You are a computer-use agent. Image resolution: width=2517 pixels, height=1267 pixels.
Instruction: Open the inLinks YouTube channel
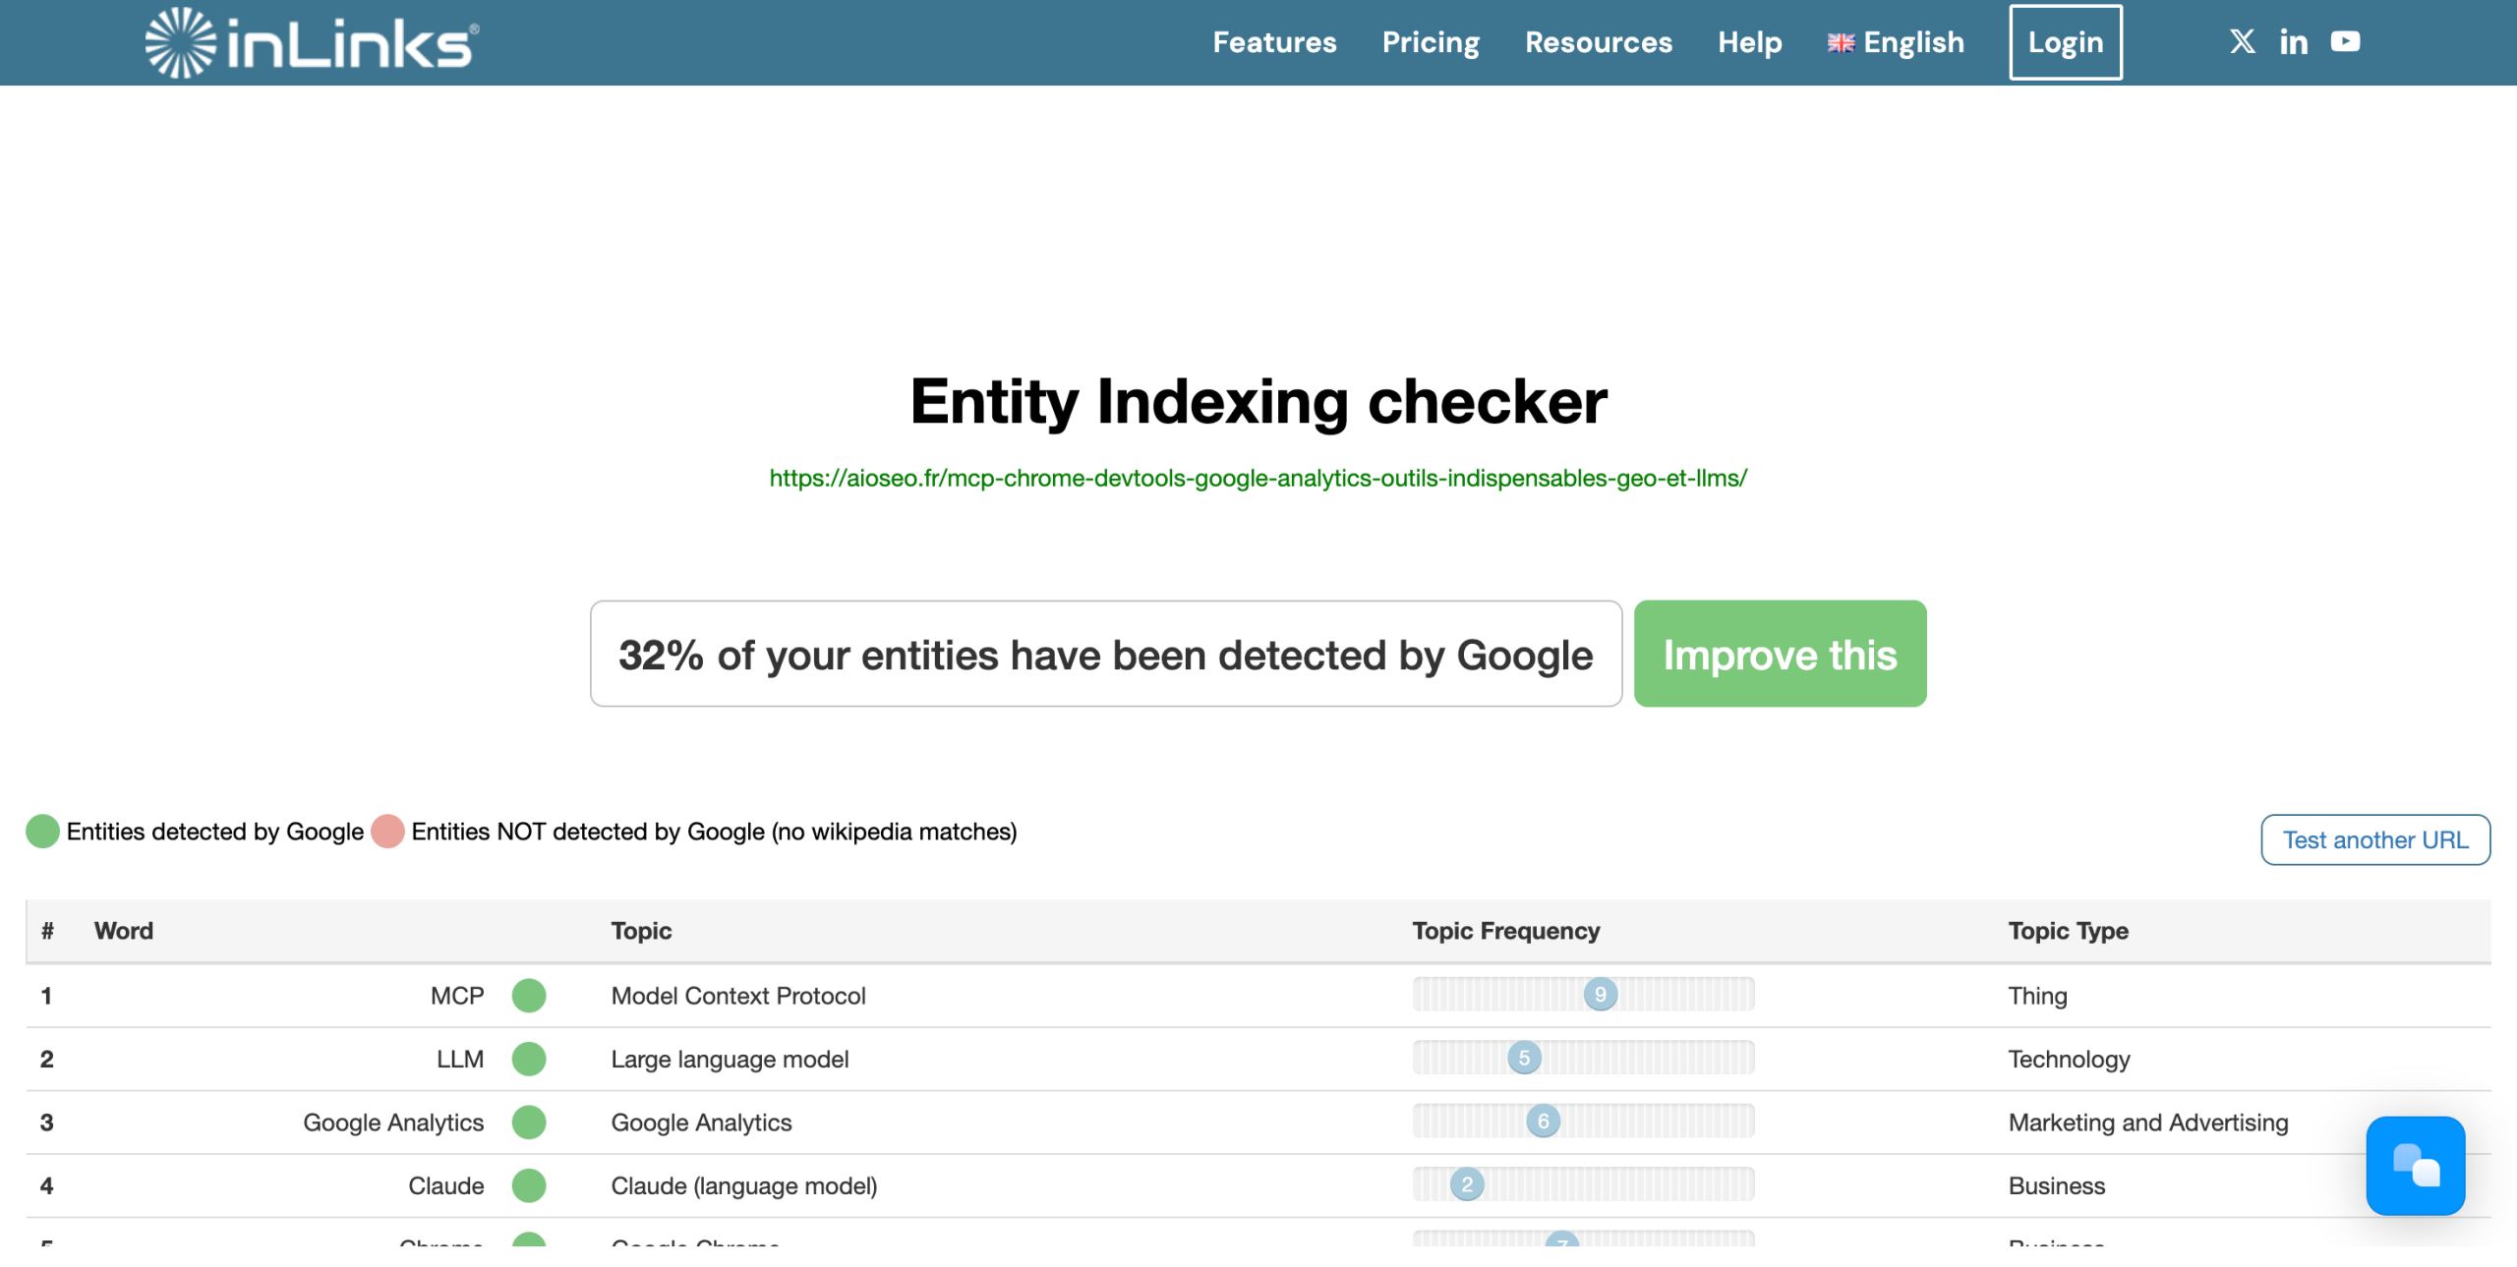point(2347,41)
